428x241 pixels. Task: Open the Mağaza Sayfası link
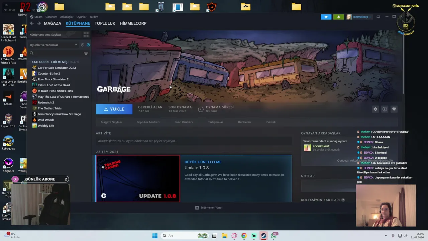point(111,122)
